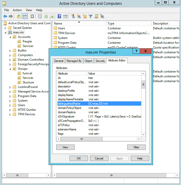Sort by the Name column header
This screenshot has width=181, height=185.
[x=79, y=23]
